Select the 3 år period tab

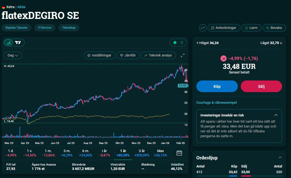click(x=142, y=153)
